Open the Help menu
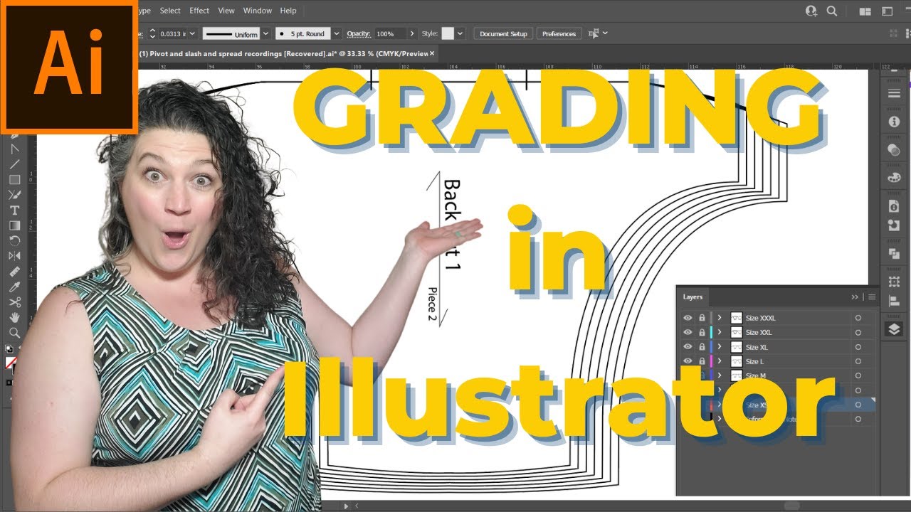Viewport: 911px width, 512px height. (288, 11)
